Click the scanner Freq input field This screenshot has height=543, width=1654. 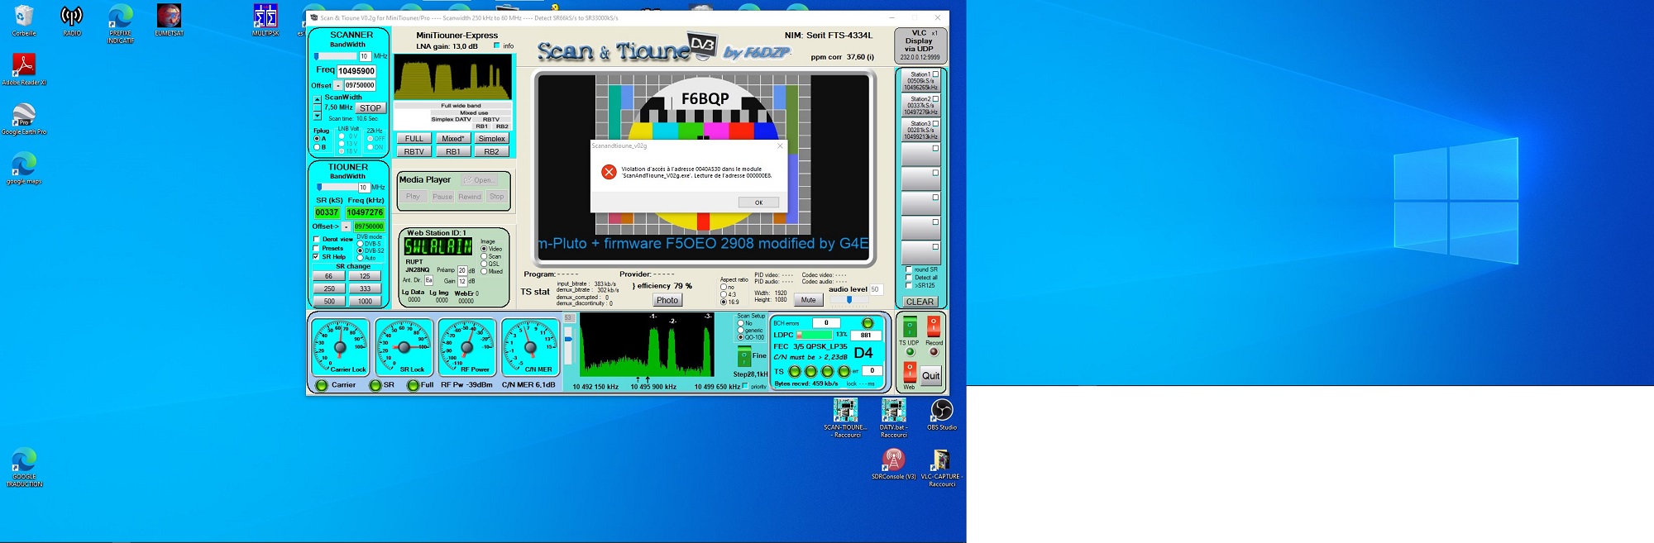coord(356,71)
